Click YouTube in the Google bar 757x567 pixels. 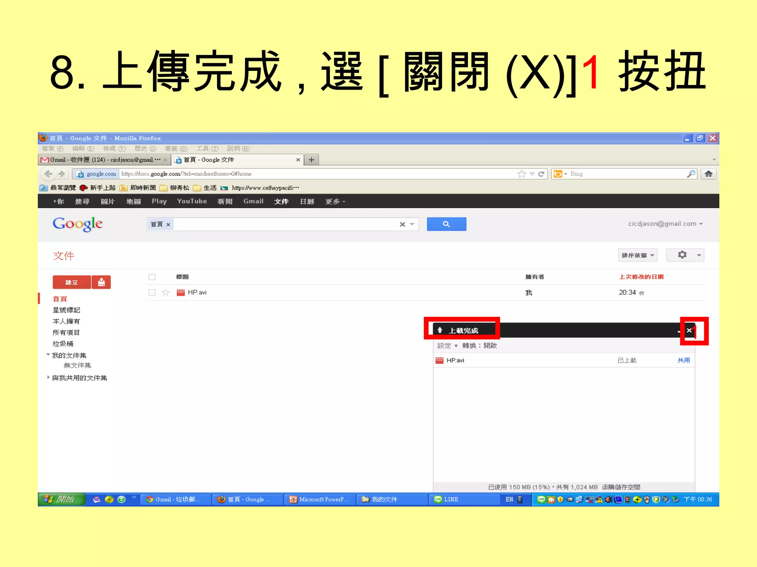(192, 201)
